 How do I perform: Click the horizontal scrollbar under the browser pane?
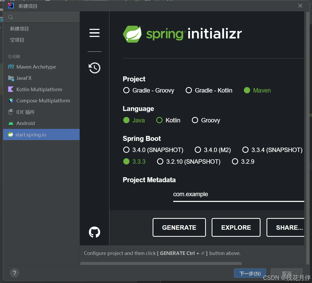[x=161, y=263]
